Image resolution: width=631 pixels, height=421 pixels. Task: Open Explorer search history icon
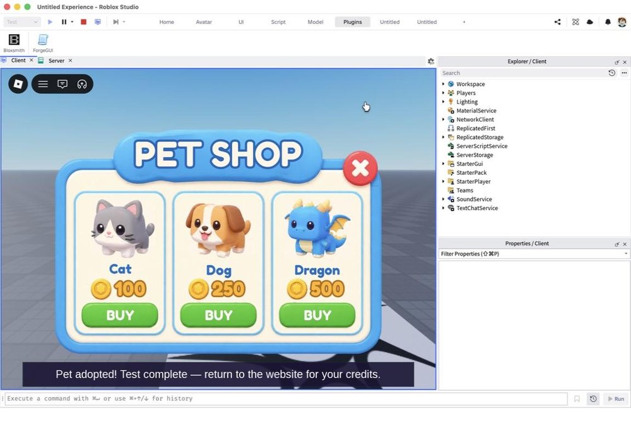(x=611, y=73)
